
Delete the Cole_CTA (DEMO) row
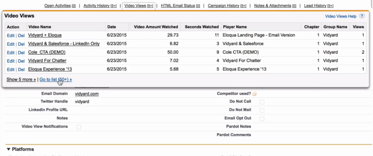coord(21,52)
